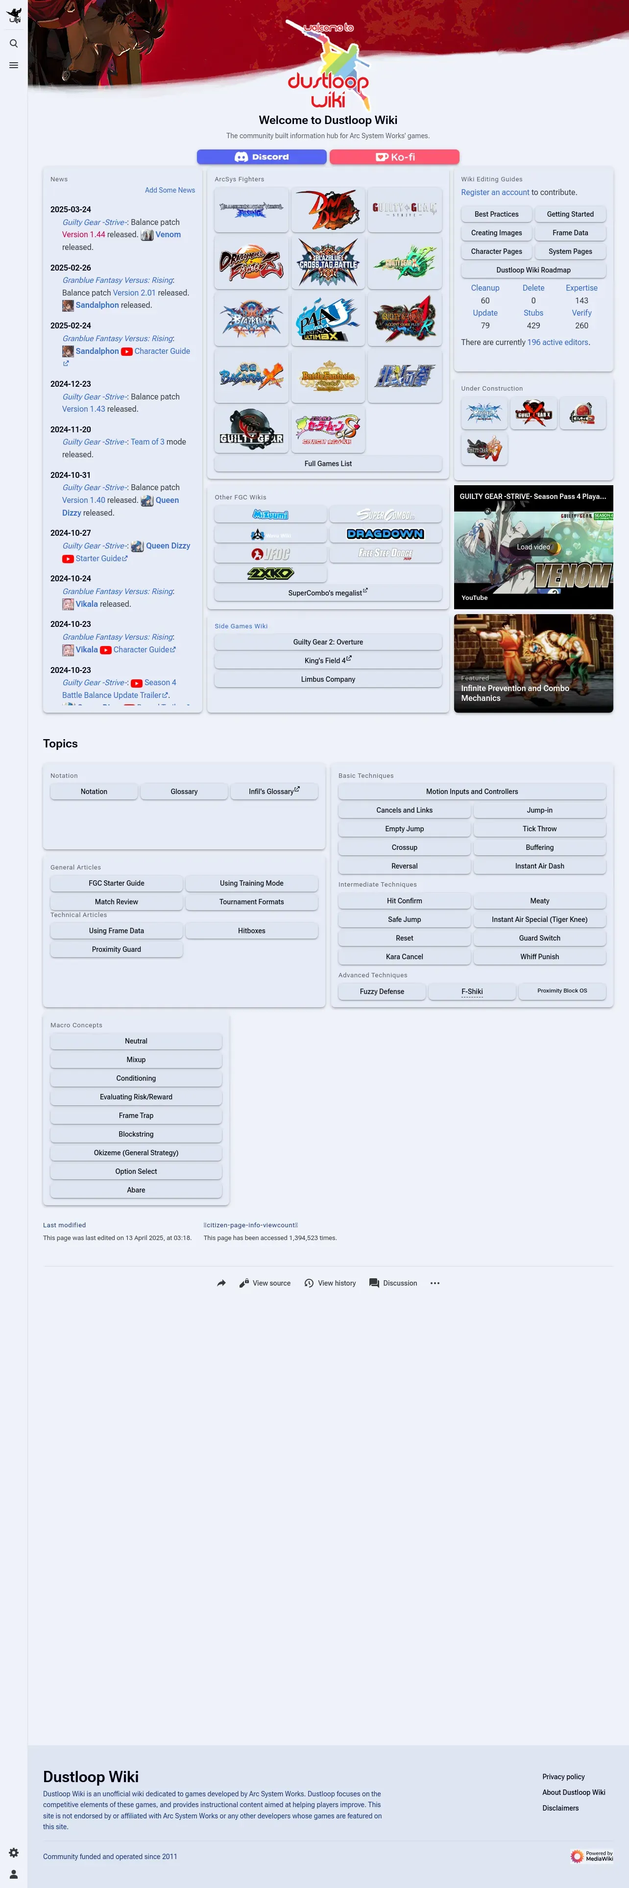Open Battle Fantasia game tile

pyautogui.click(x=328, y=376)
